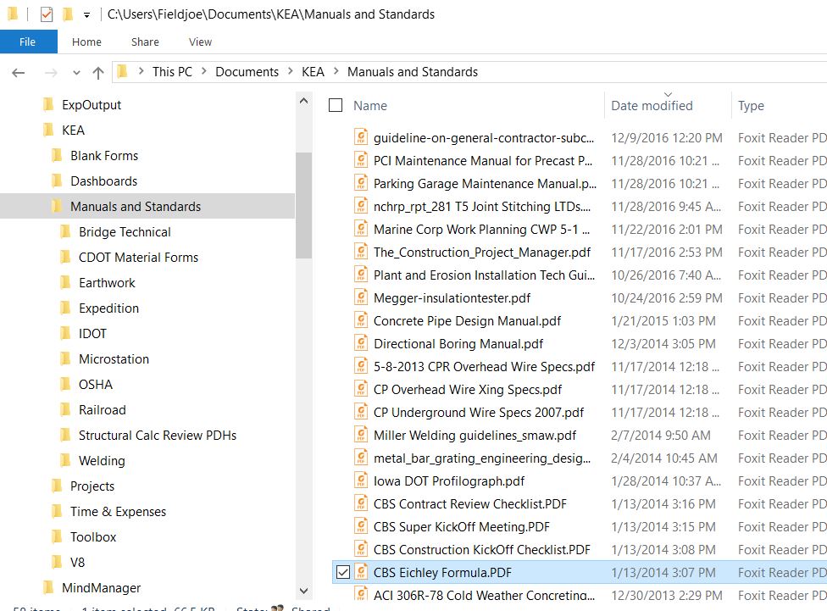
Task: Open the Expedition subfolder
Action: 108,308
